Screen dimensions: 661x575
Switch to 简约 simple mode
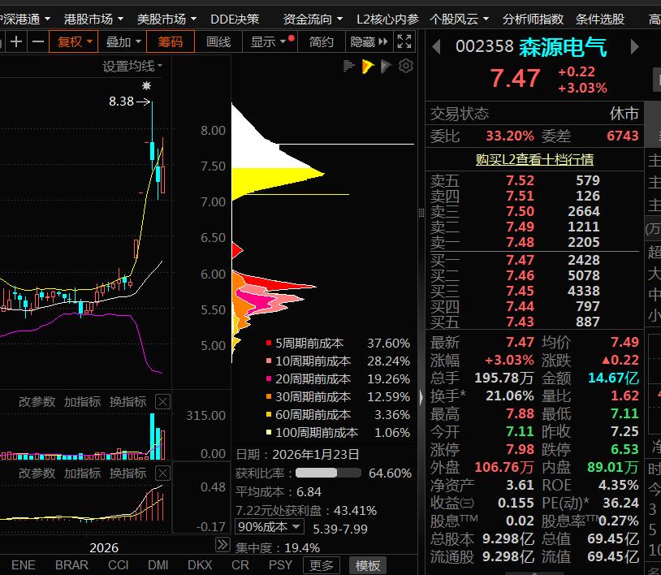point(321,41)
